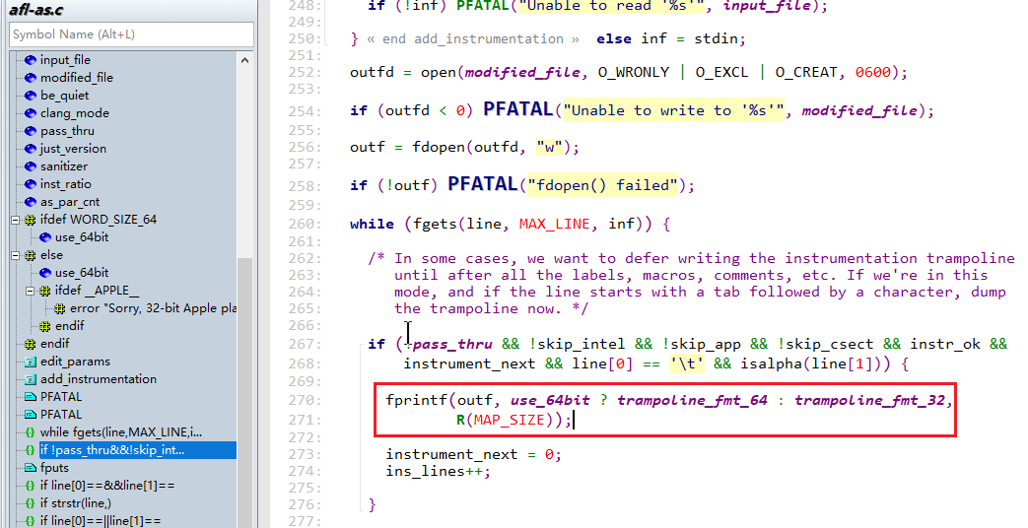Viewport: 1028px width, 528px height.
Task: Select while fgets(line,MAX_LINE entry
Action: click(120, 431)
